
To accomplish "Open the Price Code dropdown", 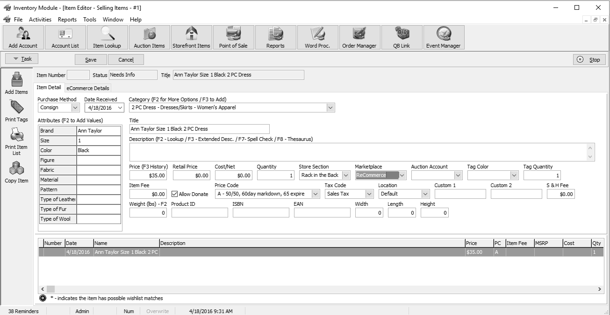I will click(316, 194).
